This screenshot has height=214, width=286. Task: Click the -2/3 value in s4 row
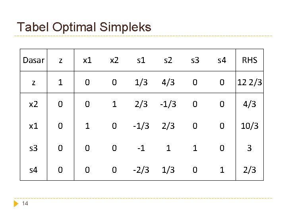coord(141,170)
